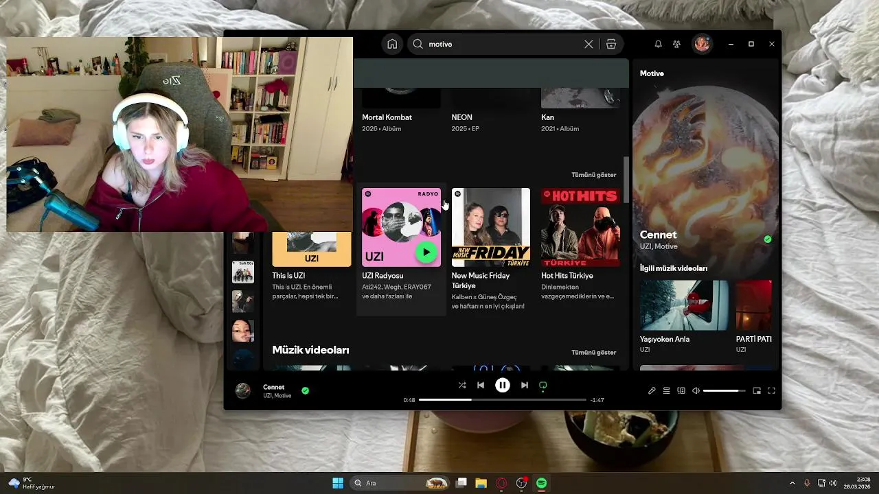Open the This Is UZI playlist
Screen dimensions: 879x494
[311, 269]
